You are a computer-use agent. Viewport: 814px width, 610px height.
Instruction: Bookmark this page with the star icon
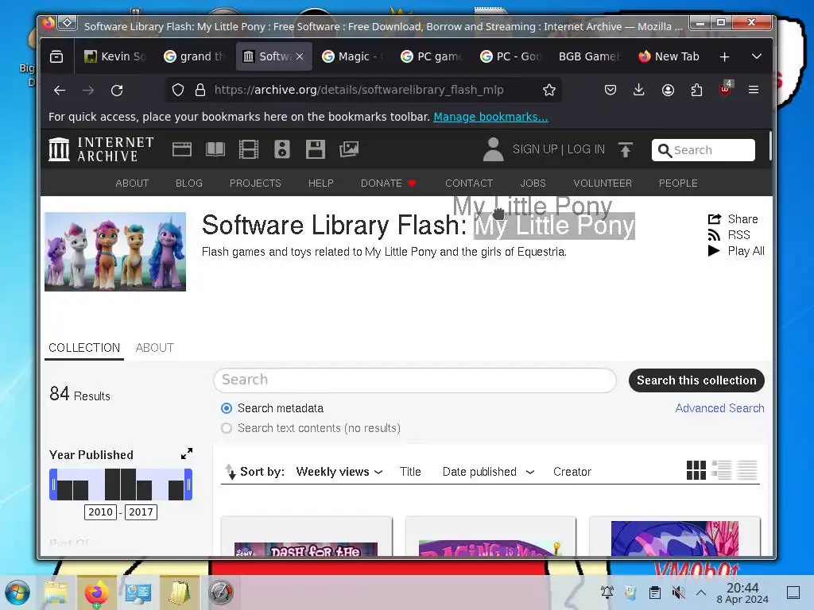click(549, 91)
